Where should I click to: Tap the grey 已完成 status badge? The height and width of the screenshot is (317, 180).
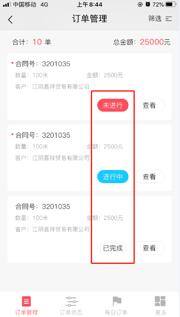click(x=113, y=248)
